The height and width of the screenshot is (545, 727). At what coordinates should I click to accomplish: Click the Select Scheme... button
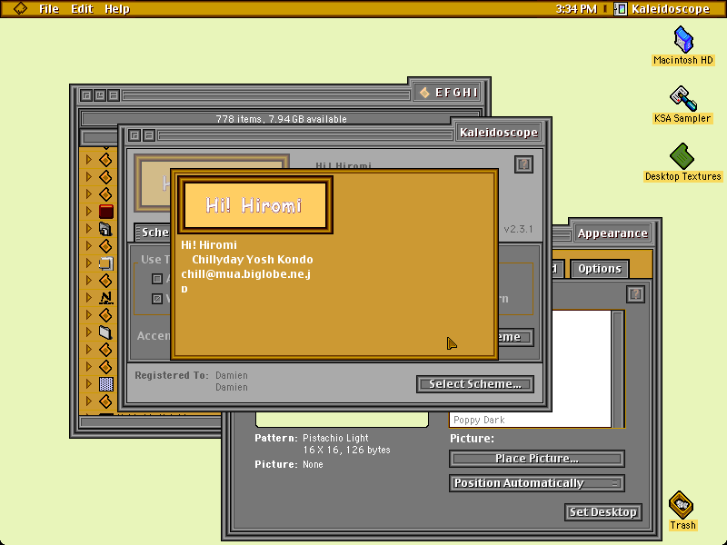[x=475, y=384]
